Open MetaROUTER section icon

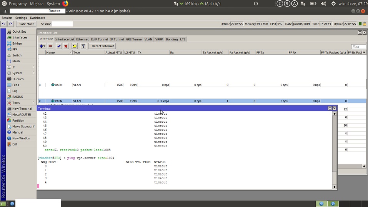tap(9, 114)
